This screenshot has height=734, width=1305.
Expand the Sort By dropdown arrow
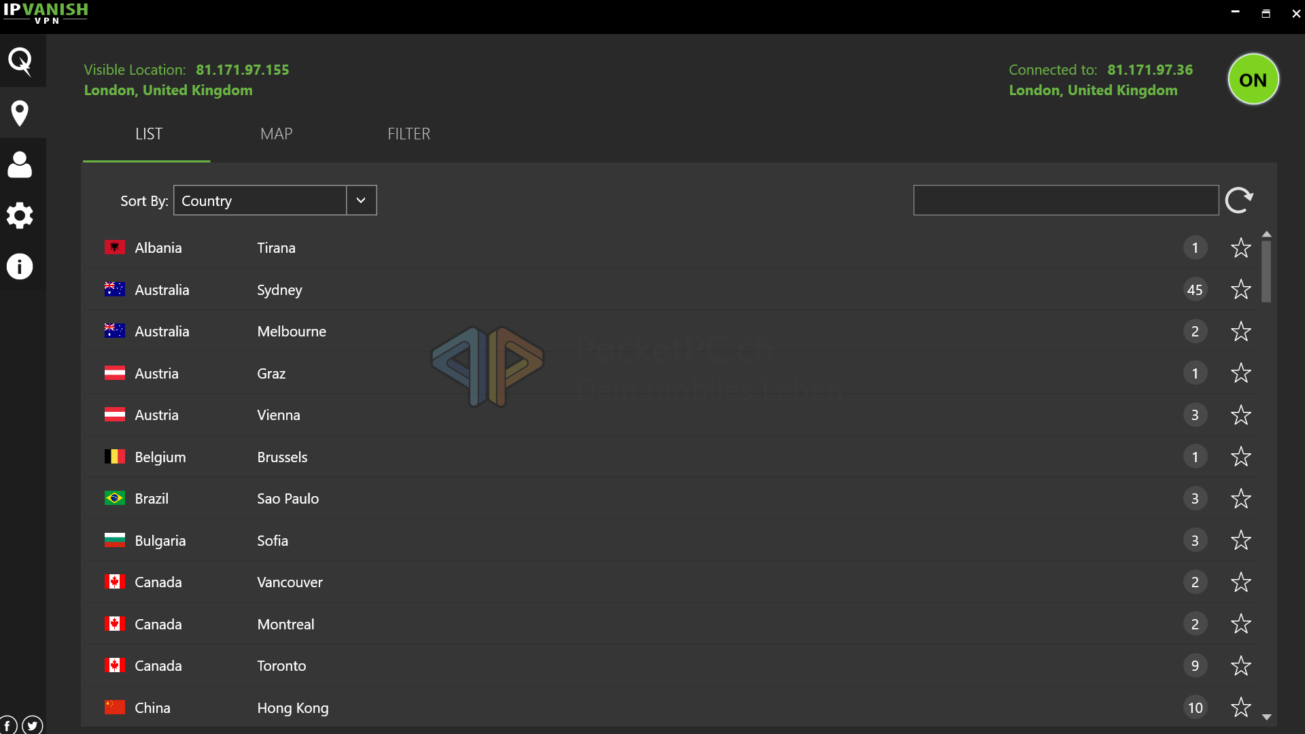362,200
